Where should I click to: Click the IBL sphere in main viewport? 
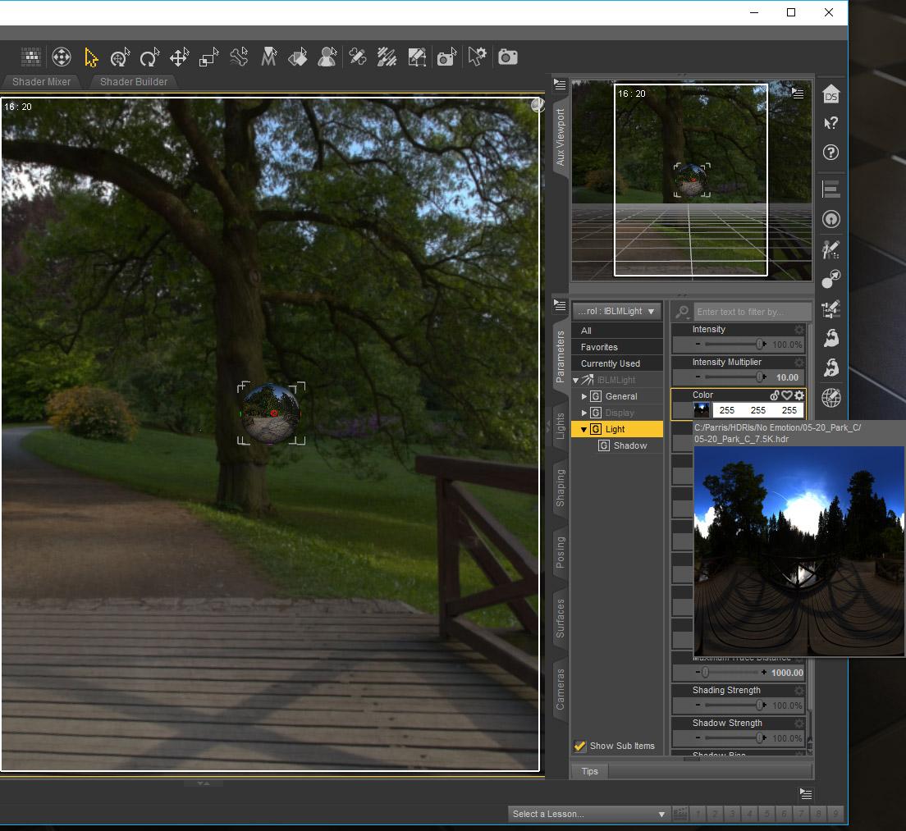click(x=271, y=413)
